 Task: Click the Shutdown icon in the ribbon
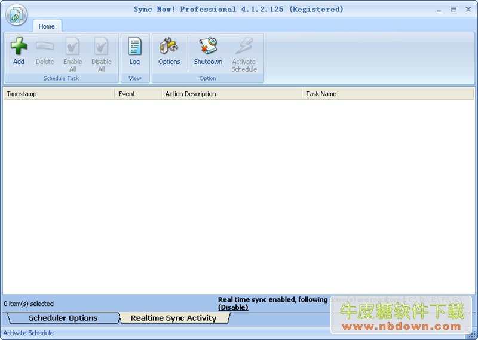(x=208, y=47)
